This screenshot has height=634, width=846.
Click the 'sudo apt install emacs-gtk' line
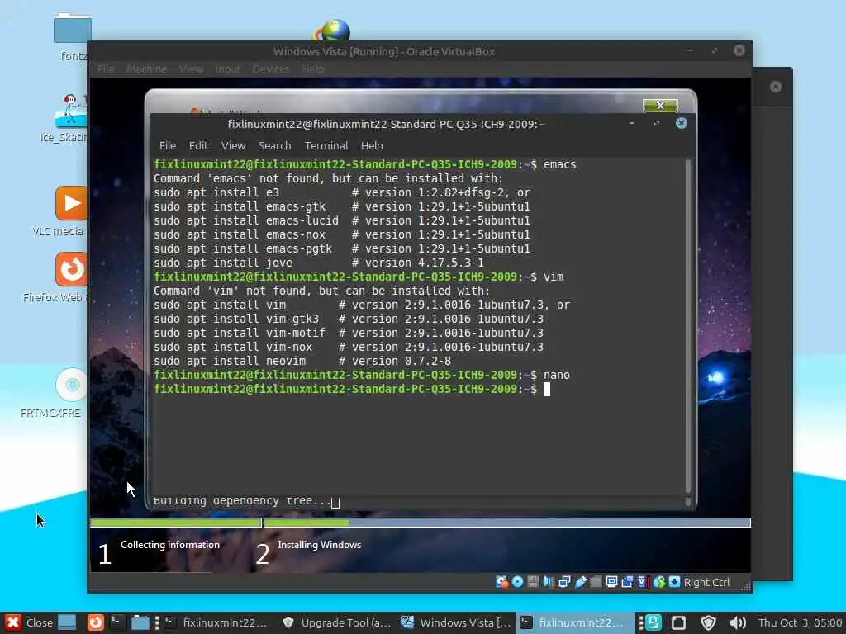(x=341, y=206)
